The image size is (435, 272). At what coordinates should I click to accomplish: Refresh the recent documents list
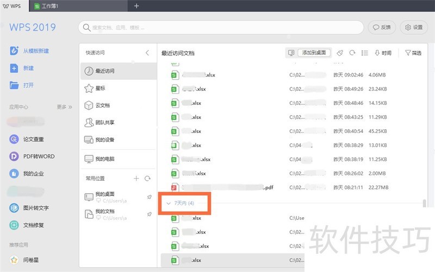click(x=352, y=53)
